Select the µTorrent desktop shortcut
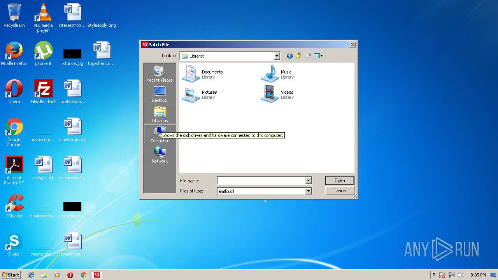The height and width of the screenshot is (280, 498). point(43,54)
